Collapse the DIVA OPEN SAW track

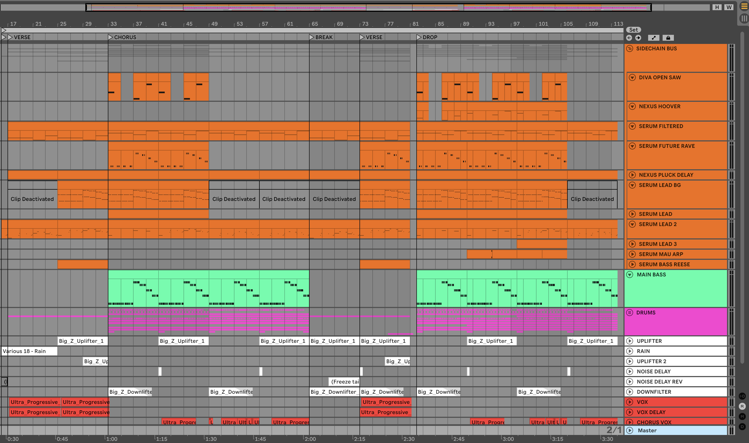tap(632, 77)
